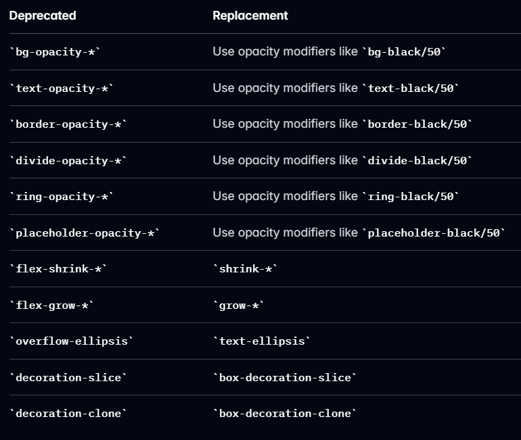This screenshot has width=521, height=440.
Task: Select the `ring-opacity-*` deprecated entry
Action: [62, 197]
